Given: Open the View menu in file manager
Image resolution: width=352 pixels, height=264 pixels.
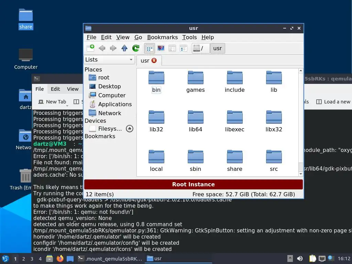Looking at the screenshot, I should pyautogui.click(x=123, y=37).
